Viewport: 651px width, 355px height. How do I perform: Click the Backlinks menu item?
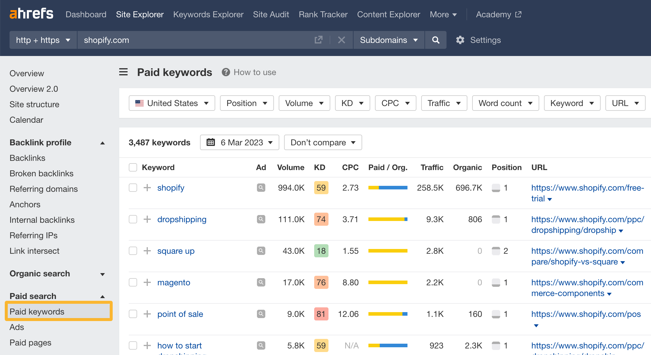27,158
